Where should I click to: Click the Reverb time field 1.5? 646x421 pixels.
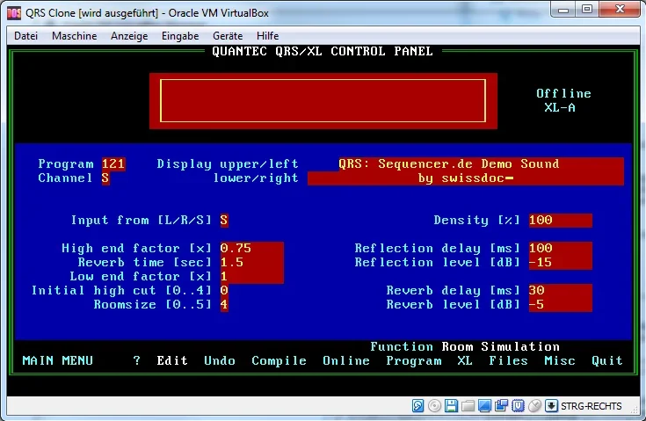click(251, 262)
